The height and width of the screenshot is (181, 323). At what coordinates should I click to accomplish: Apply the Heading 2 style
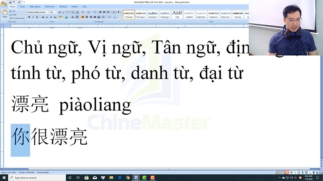[165, 15]
